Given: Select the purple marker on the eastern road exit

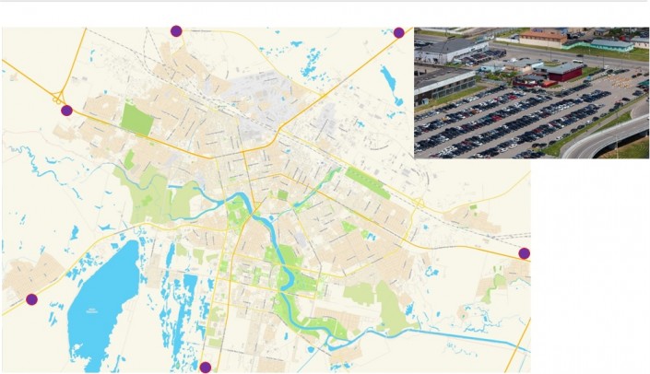Looking at the screenshot, I should [524, 253].
